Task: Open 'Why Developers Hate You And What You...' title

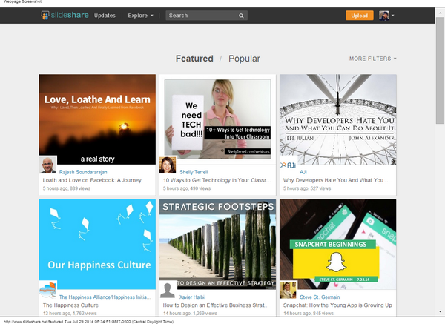Action: (x=336, y=180)
